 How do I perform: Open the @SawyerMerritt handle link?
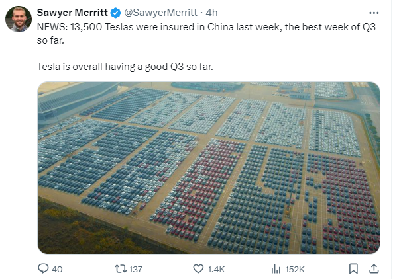[x=160, y=13]
